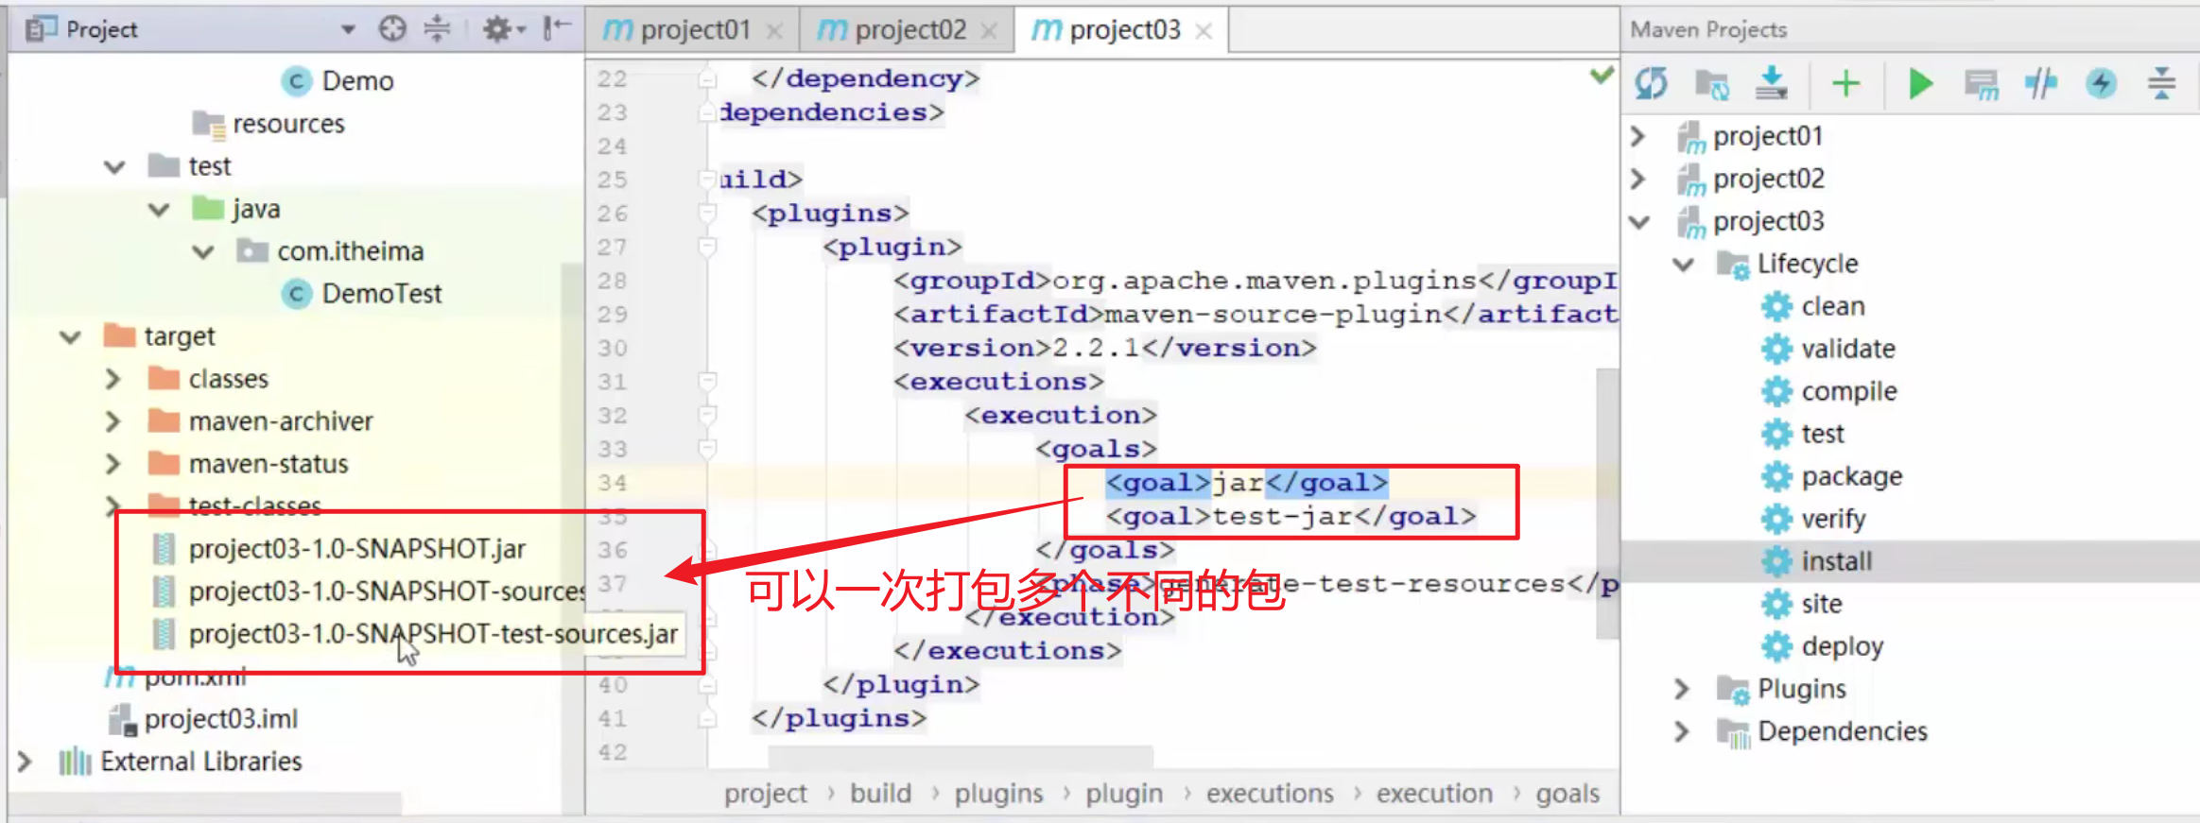Close the project02 tab
This screenshot has height=823, width=2200.
989,31
